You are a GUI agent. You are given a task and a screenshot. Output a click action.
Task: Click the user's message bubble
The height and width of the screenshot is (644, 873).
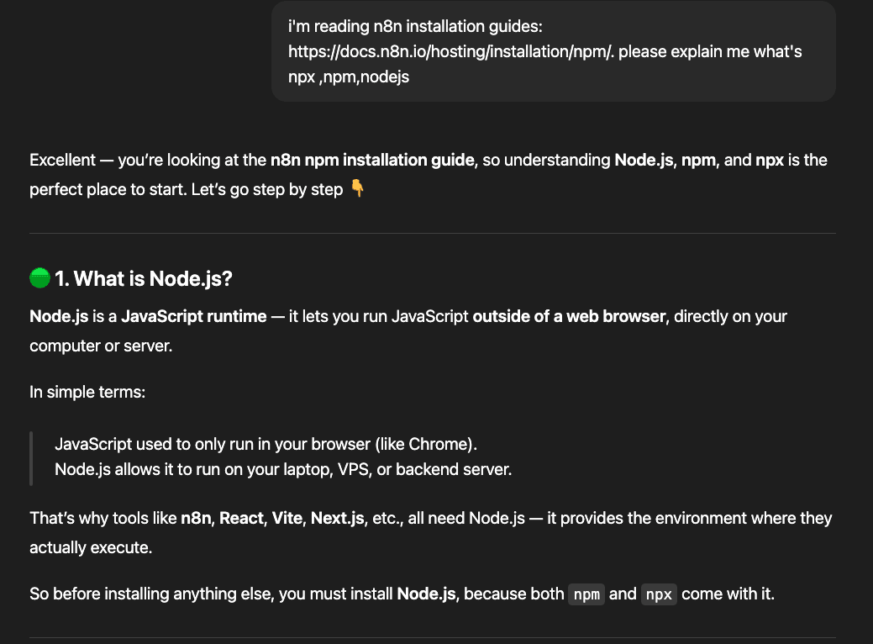553,51
